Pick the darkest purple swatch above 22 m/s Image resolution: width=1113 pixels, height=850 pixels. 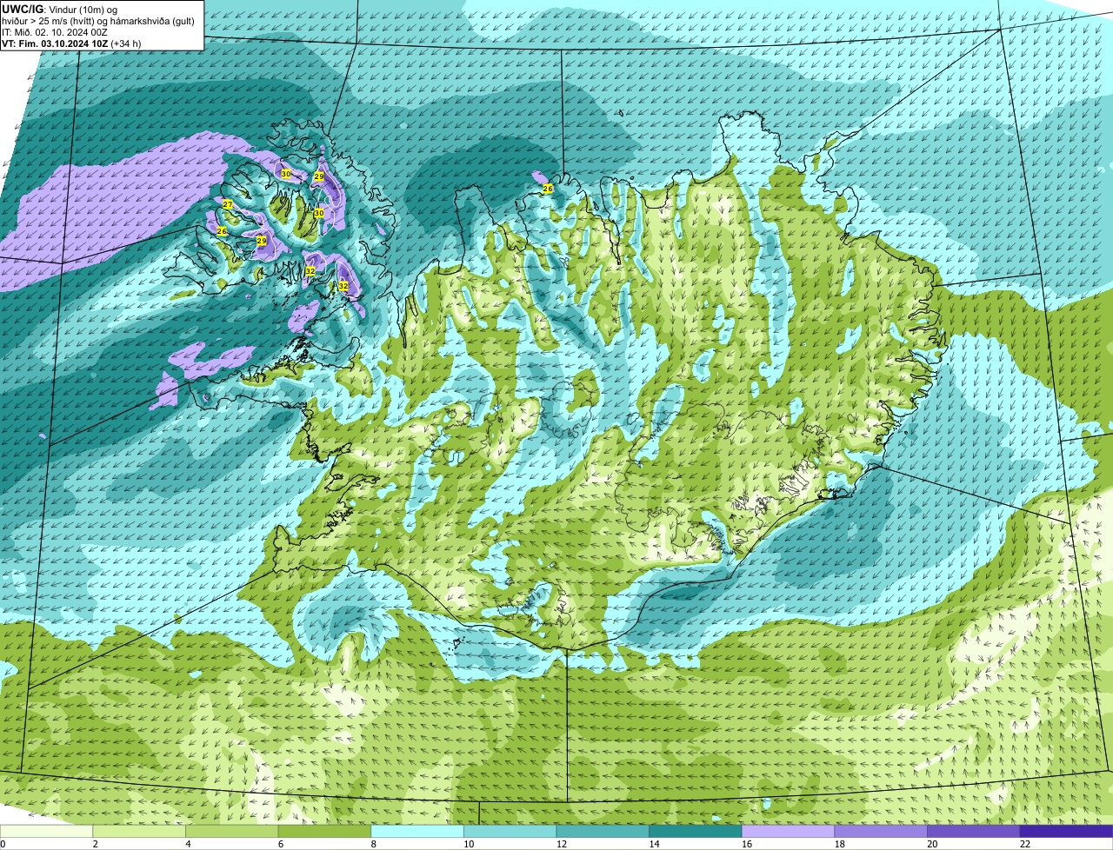[1067, 831]
